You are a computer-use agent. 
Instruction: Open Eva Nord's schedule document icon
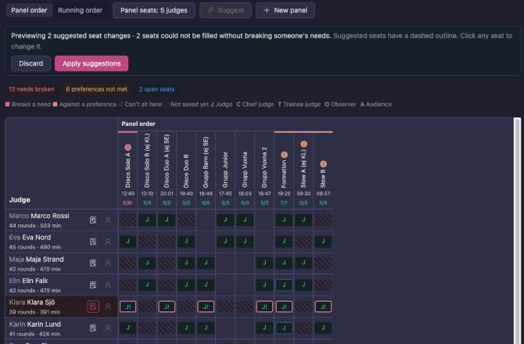[93, 242]
